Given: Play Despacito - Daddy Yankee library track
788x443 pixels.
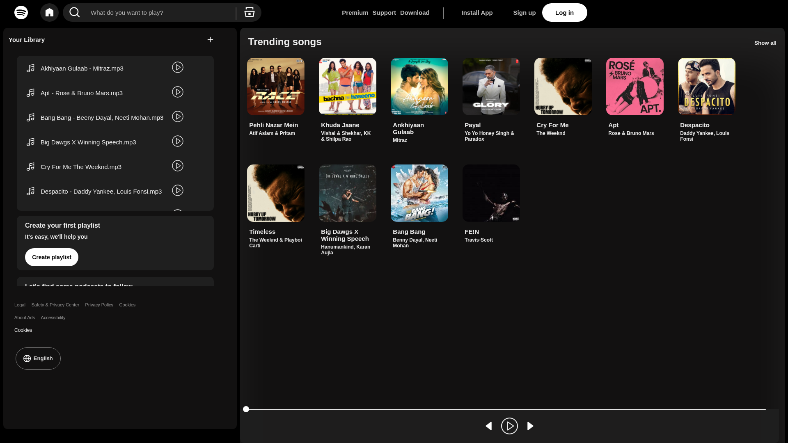Looking at the screenshot, I should (x=178, y=190).
